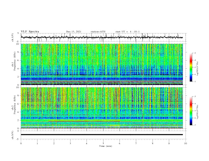Click the "Time (min)" x-axis label
Screen dimensions: 209x161
(106, 146)
